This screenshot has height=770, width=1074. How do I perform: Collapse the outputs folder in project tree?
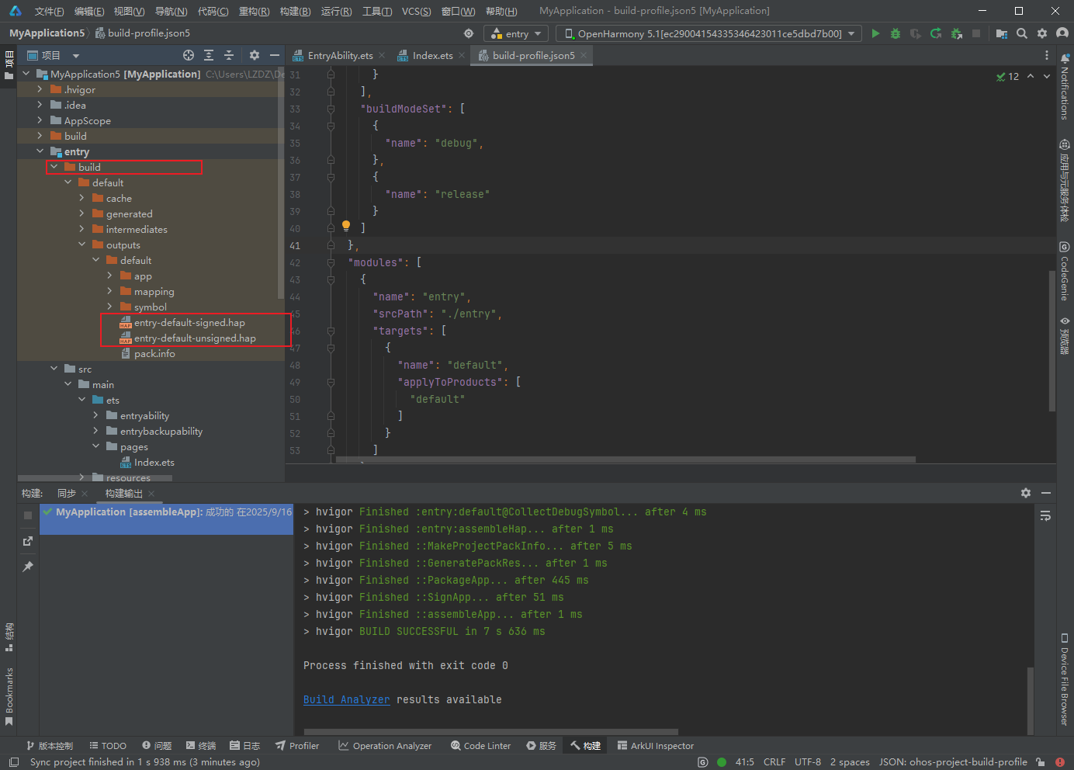[82, 245]
